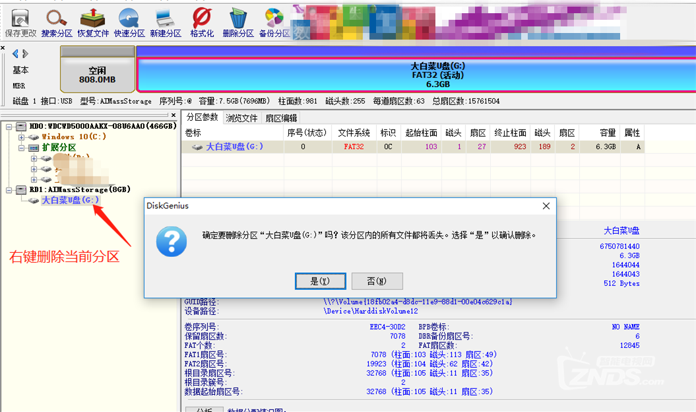
Task: Switch to the 浏览文件 tab
Action: click(x=241, y=118)
